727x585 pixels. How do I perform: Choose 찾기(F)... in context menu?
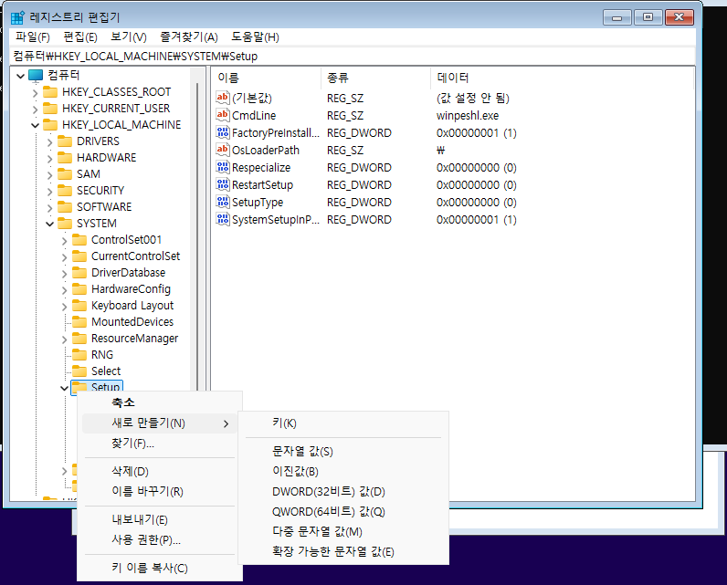(160, 444)
